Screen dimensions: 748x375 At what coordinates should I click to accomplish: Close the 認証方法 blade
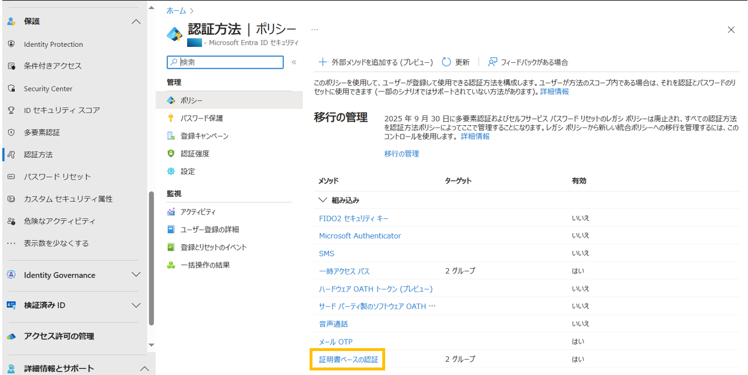(x=731, y=30)
